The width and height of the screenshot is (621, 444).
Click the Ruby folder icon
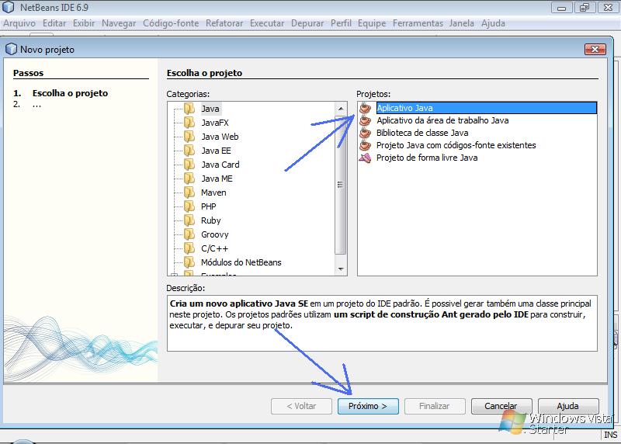(189, 220)
